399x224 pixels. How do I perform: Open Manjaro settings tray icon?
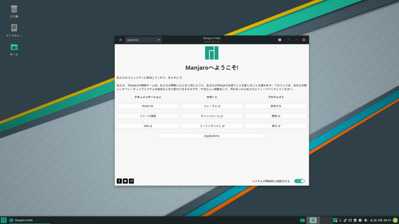pyautogui.click(x=335, y=220)
